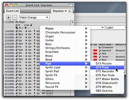Choose 077 Blown Bottle patch
Viewport: 129px width, 100px height.
click(x=107, y=79)
